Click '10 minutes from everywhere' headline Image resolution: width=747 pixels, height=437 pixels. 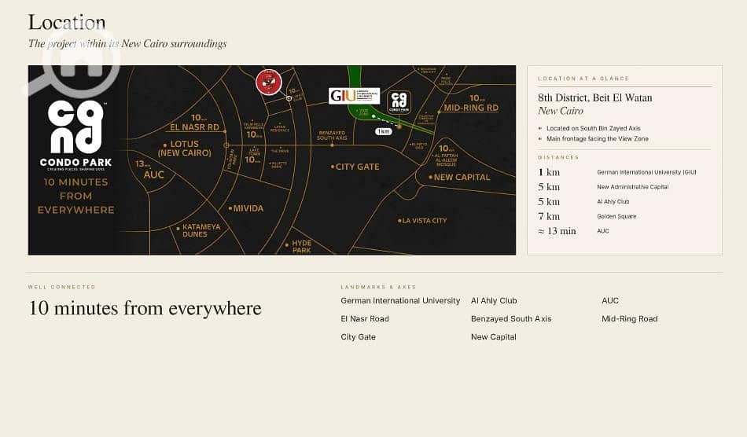145,308
